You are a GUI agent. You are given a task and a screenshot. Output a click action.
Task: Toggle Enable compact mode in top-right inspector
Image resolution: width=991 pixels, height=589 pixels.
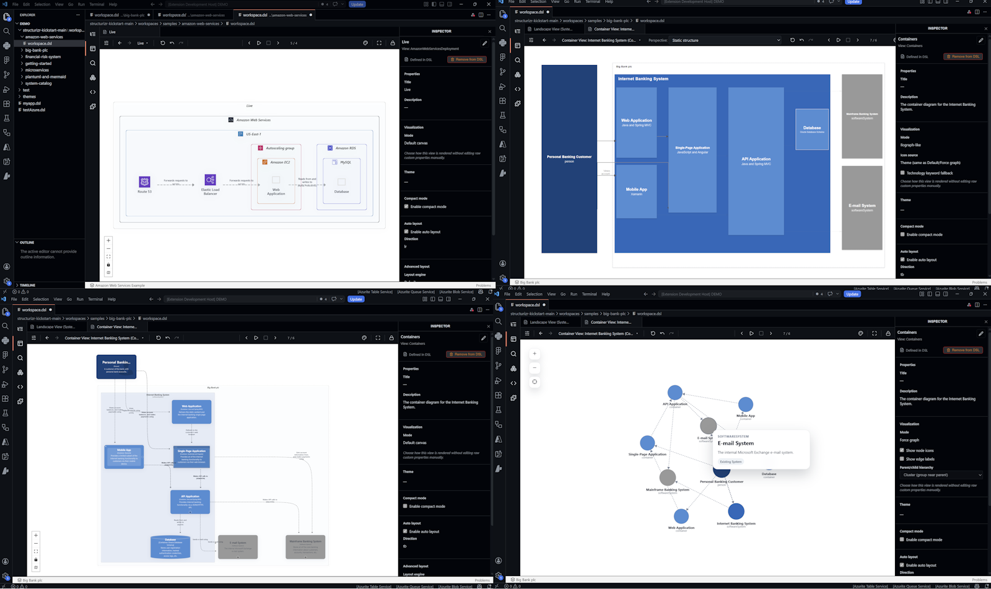click(902, 235)
